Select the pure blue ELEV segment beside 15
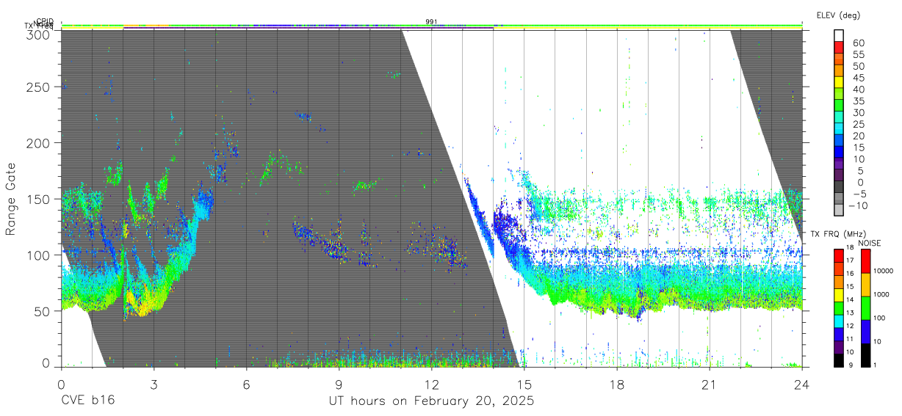The height and width of the screenshot is (416, 902). tap(839, 152)
